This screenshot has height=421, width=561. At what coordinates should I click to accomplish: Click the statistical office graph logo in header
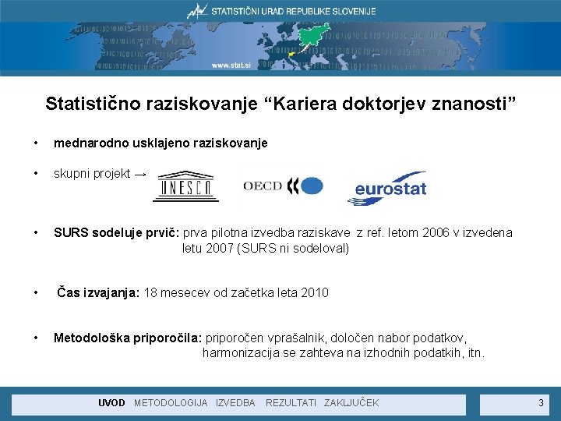(197, 11)
